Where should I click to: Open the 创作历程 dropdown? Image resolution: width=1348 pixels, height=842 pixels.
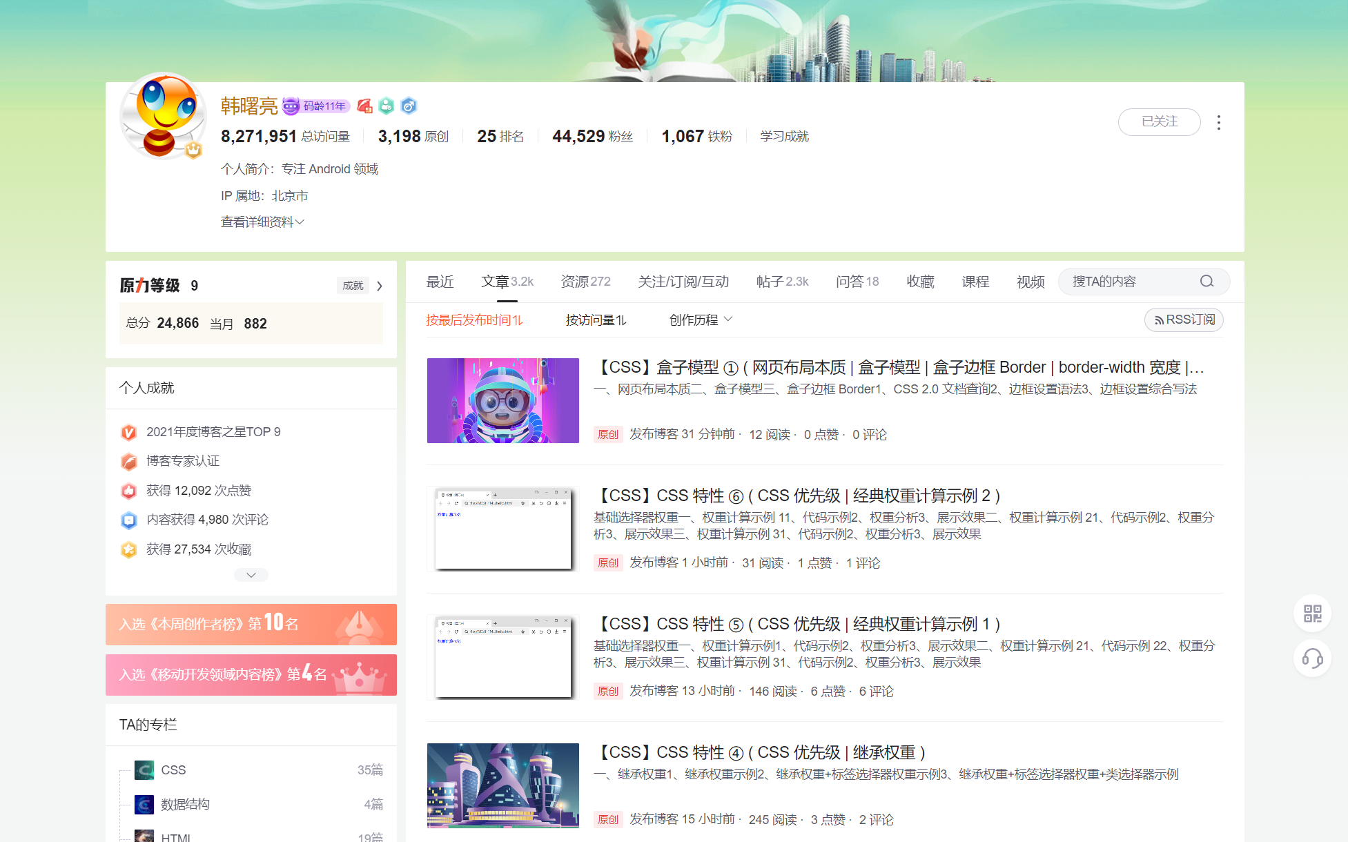point(701,320)
